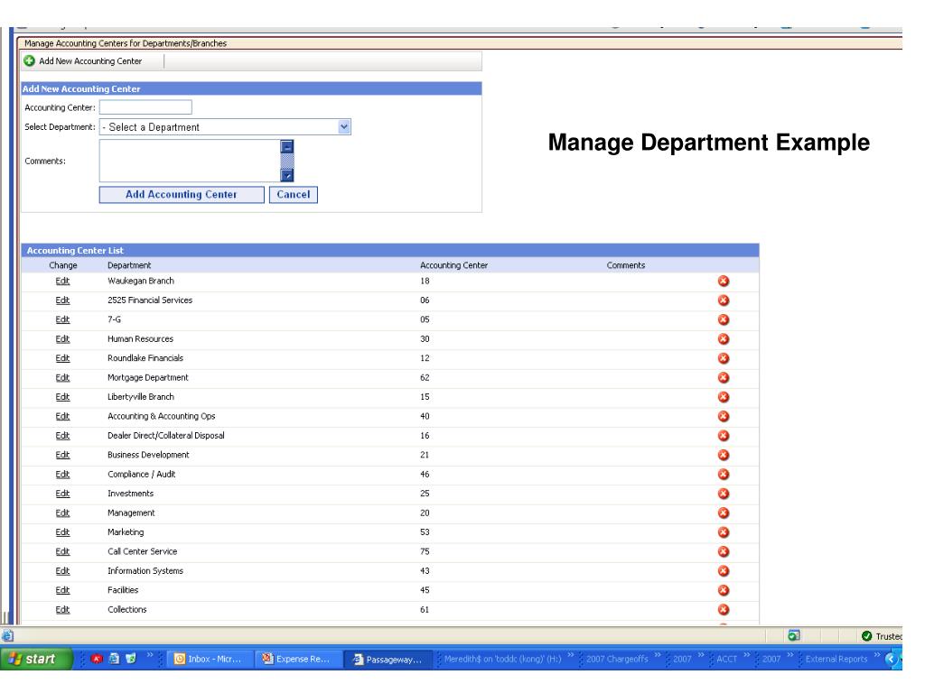Edit the Compliance / Audit row
Image resolution: width=925 pixels, height=693 pixels.
pyautogui.click(x=62, y=475)
